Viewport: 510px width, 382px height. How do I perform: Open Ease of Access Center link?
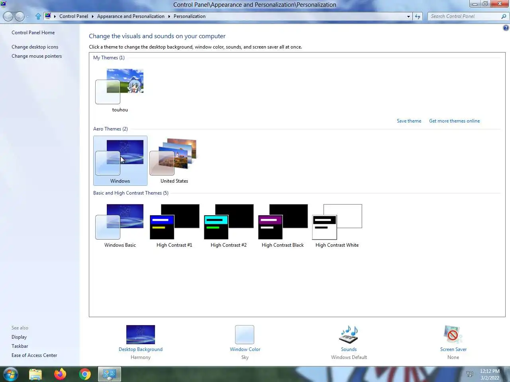tap(34, 355)
